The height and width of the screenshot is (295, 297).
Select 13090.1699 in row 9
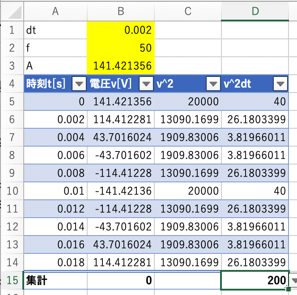188,173
